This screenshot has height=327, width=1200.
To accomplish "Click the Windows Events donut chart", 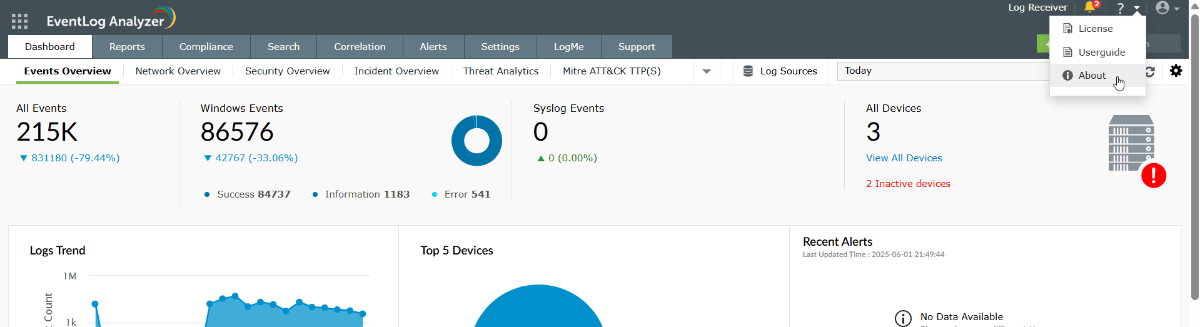I will point(476,141).
